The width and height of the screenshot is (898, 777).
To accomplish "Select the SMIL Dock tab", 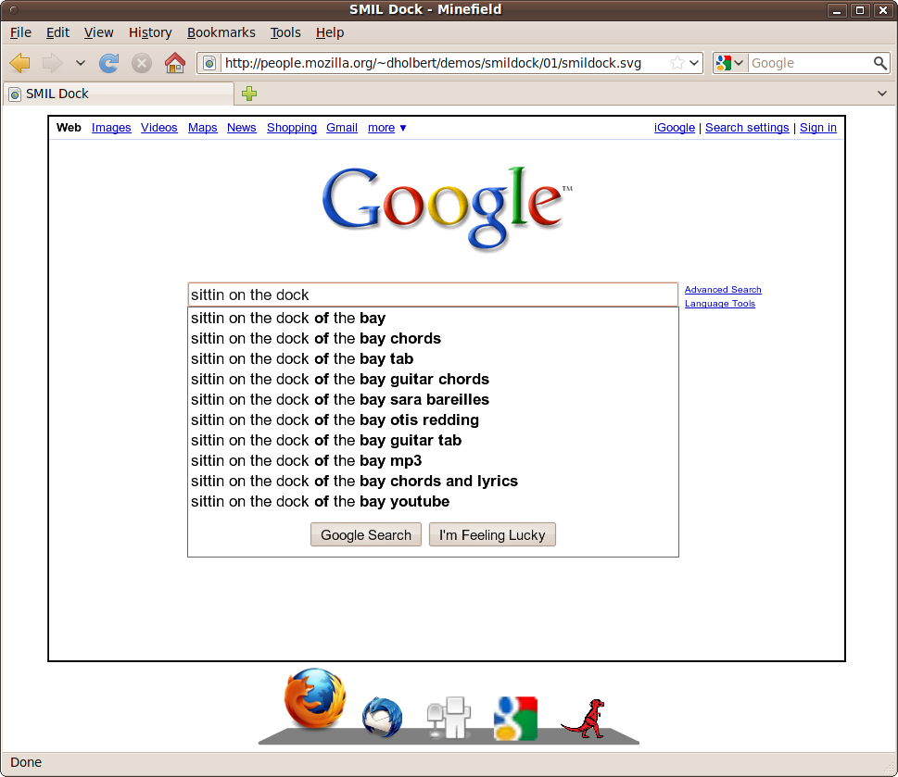I will point(119,94).
